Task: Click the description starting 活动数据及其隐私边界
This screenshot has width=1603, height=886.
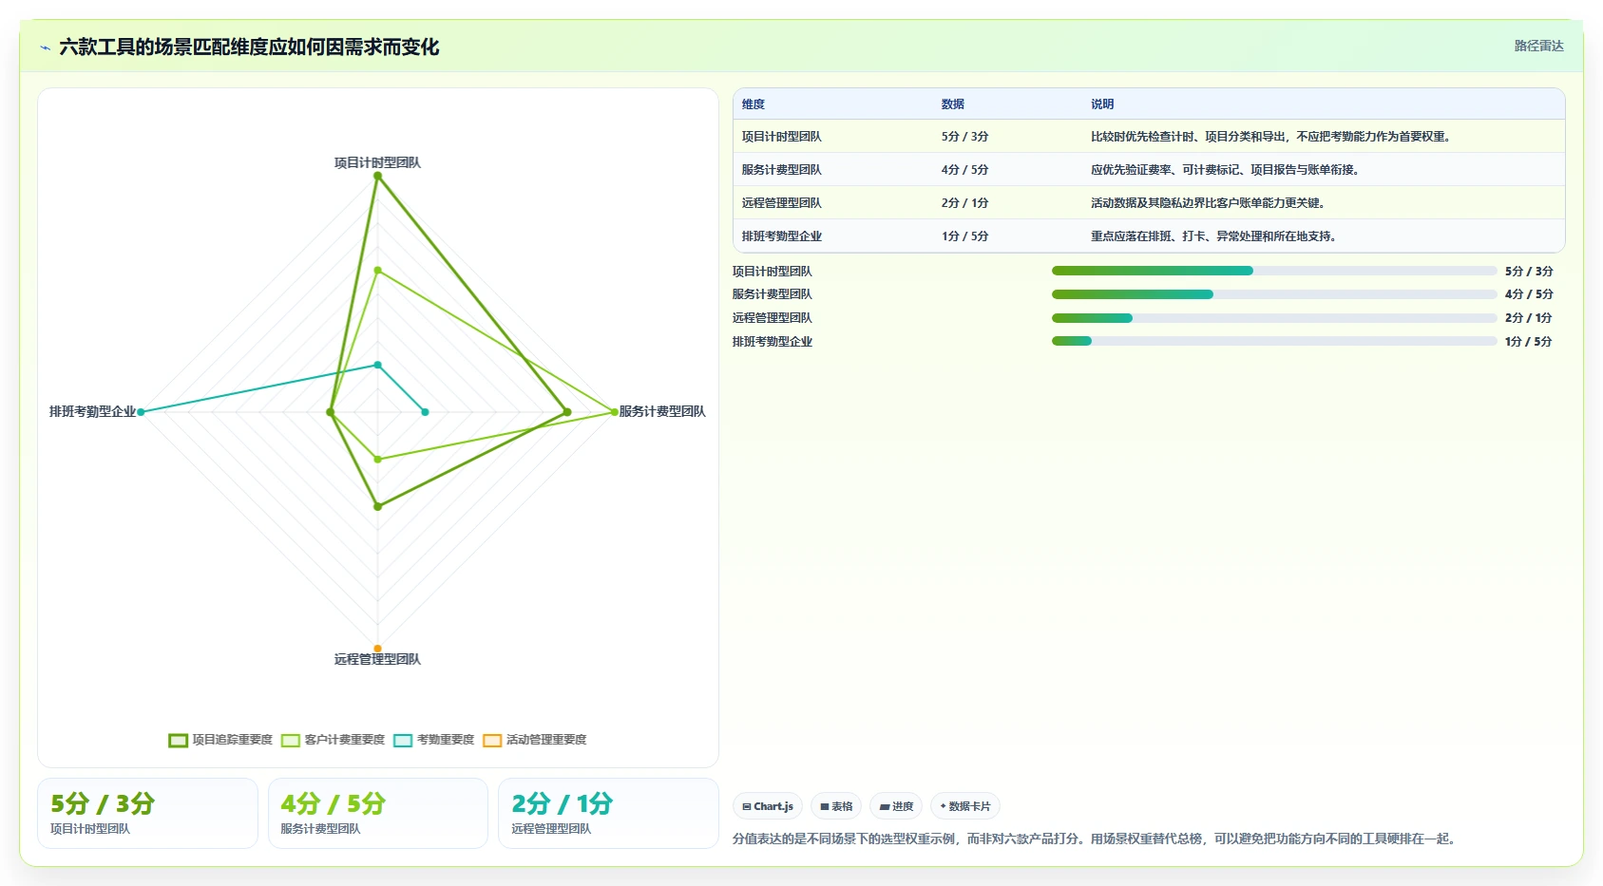Action: (x=1210, y=203)
